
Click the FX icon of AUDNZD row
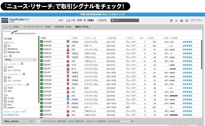pos(41,42)
